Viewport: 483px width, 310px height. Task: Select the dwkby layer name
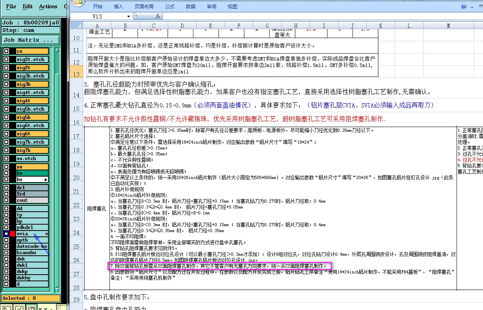(x=32, y=278)
